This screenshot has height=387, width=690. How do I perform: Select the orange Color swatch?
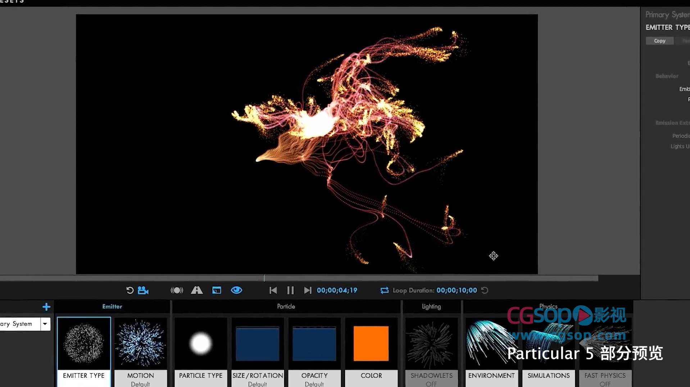click(x=371, y=343)
